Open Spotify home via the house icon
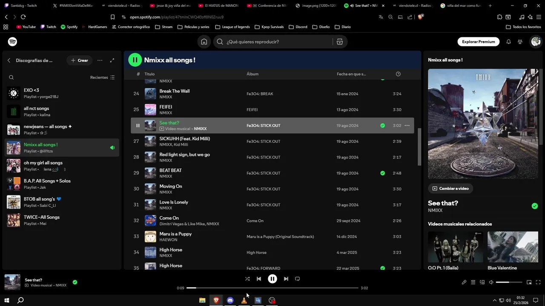545x306 pixels. 204,42
